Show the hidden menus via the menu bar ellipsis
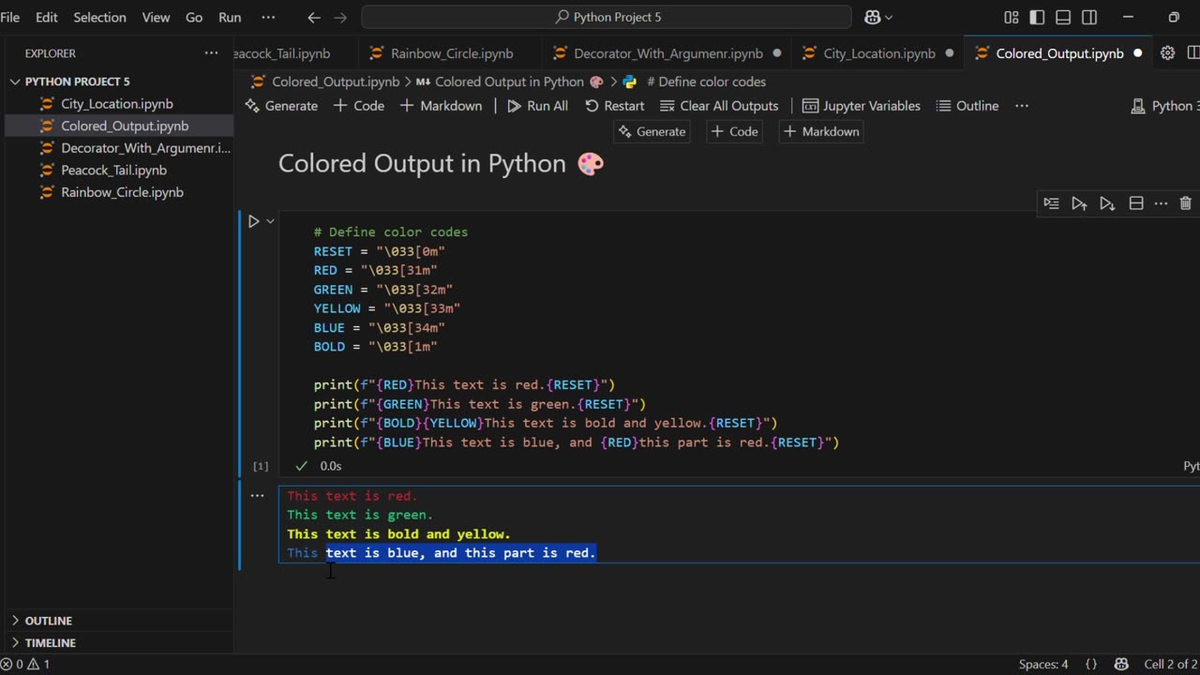This screenshot has width=1200, height=675. click(268, 17)
